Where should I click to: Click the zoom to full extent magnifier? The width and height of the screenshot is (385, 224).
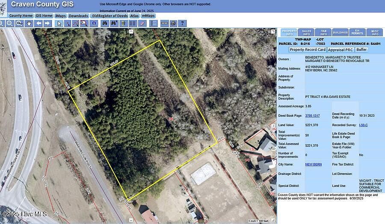pos(19,24)
